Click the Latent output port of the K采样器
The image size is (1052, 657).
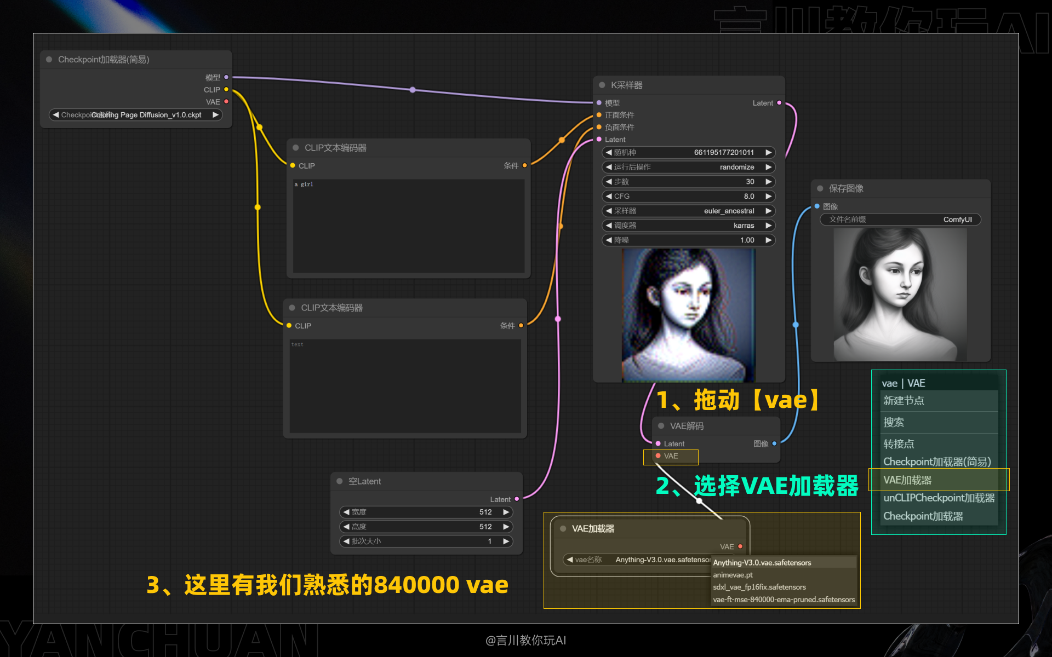coord(779,102)
